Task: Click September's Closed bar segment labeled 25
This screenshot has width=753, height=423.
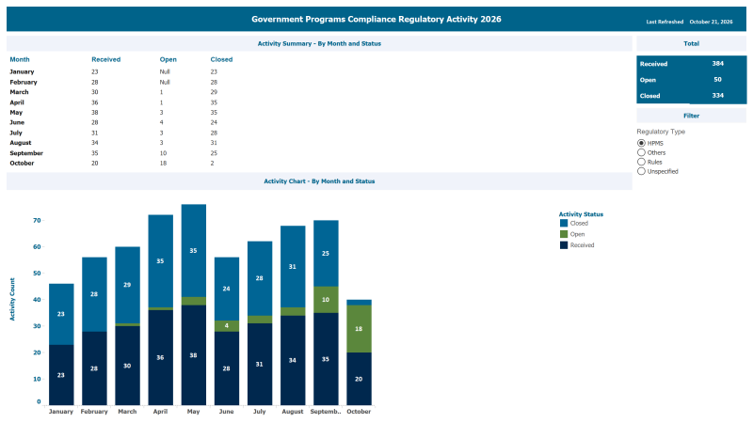Action: coord(326,254)
